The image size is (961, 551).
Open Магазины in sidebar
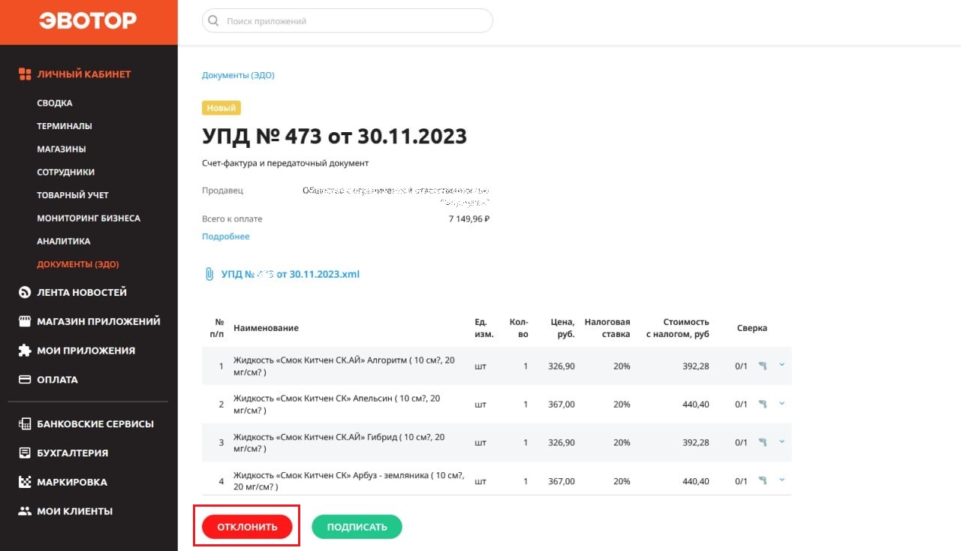(62, 149)
